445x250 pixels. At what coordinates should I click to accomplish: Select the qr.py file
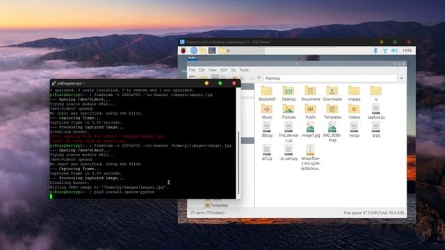click(375, 130)
